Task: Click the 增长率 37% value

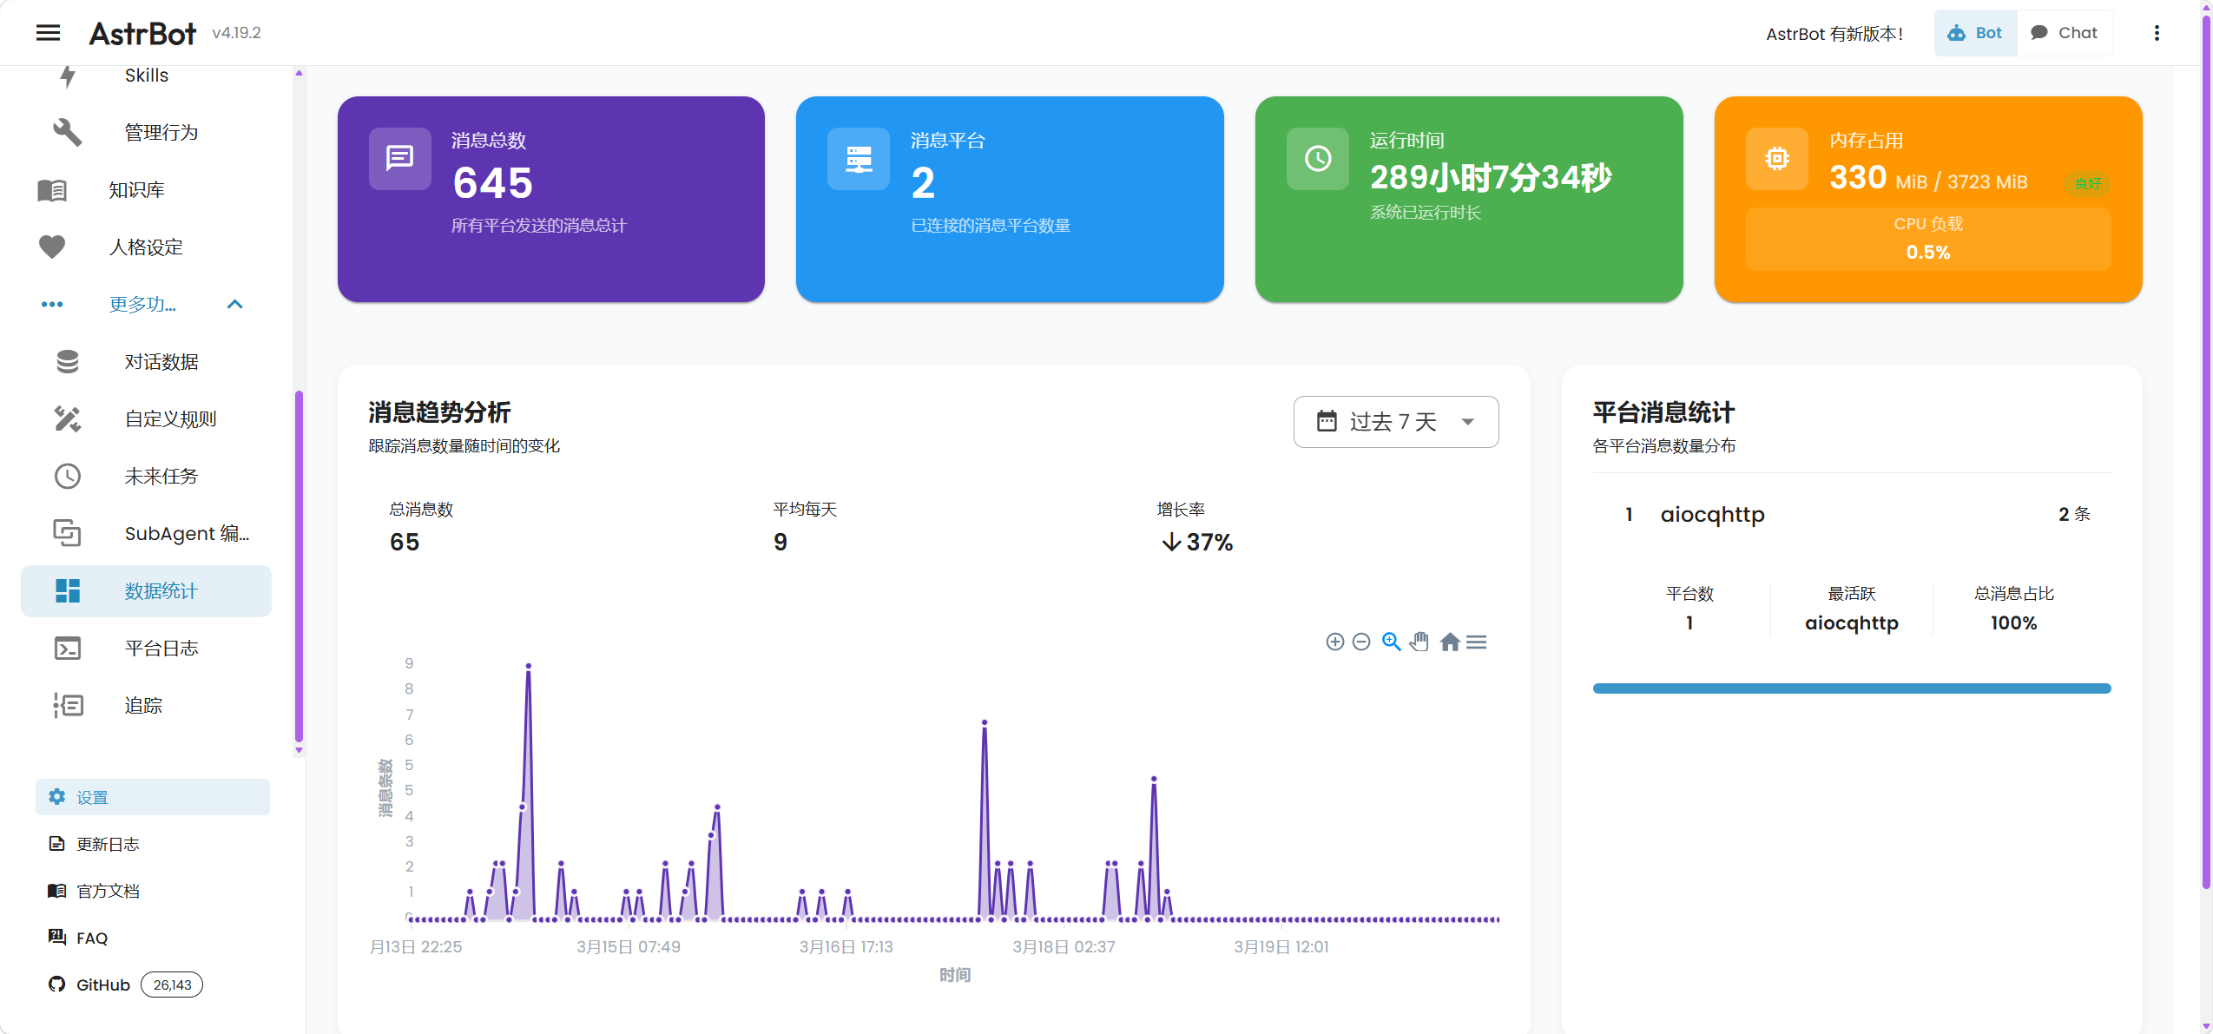Action: 1198,542
